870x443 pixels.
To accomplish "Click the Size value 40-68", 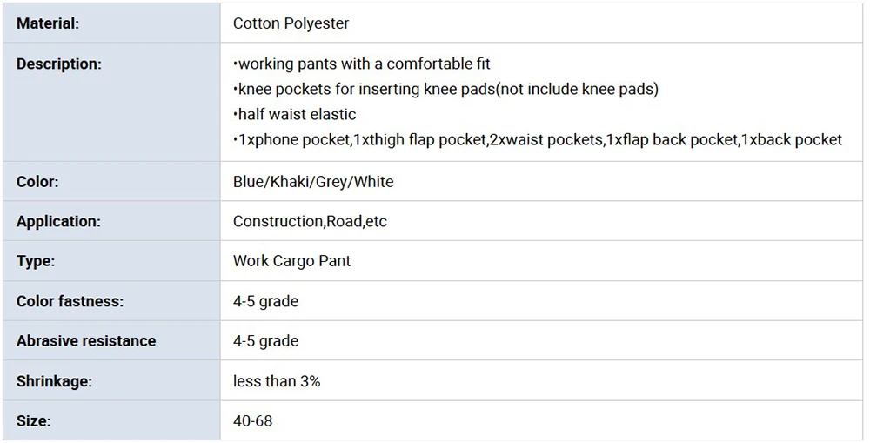I will click(252, 420).
